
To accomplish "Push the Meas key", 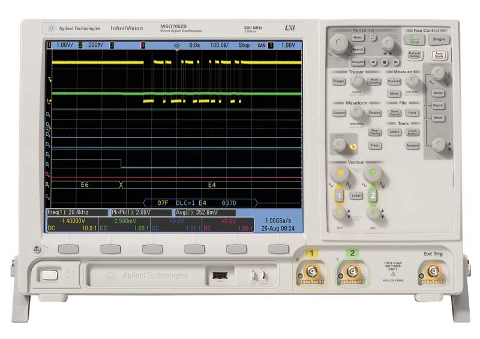I will [x=394, y=94].
